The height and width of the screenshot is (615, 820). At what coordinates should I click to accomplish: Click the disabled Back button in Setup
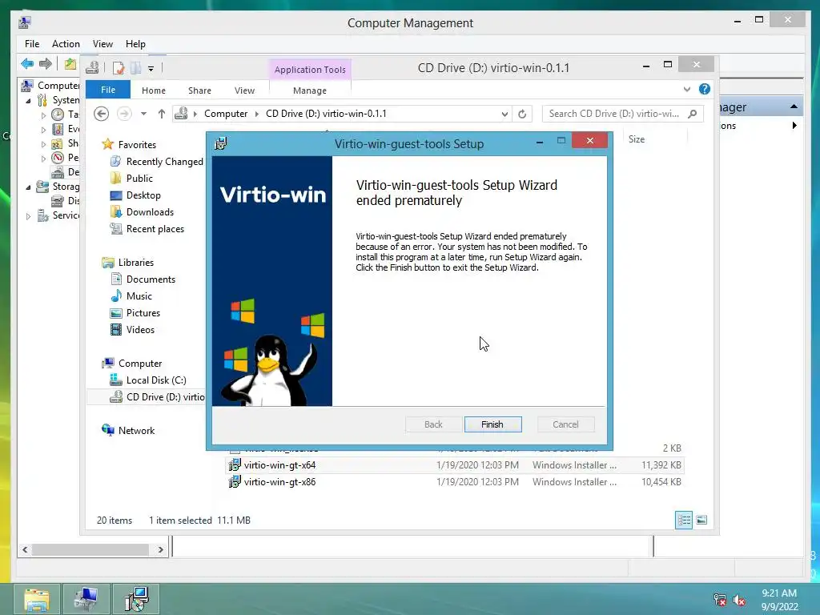433,424
